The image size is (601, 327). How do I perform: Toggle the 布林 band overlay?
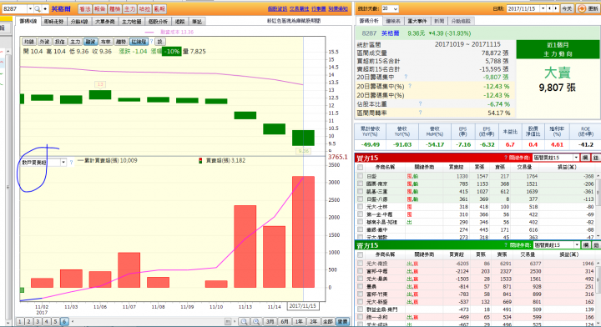106,42
